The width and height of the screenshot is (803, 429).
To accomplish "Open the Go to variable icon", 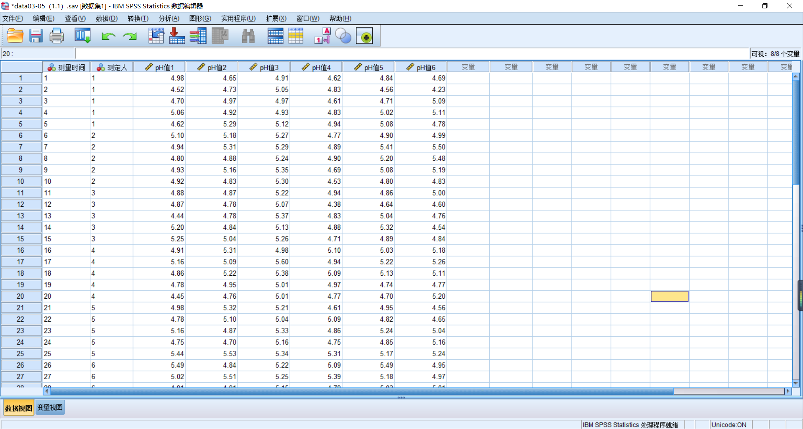I will click(x=177, y=36).
